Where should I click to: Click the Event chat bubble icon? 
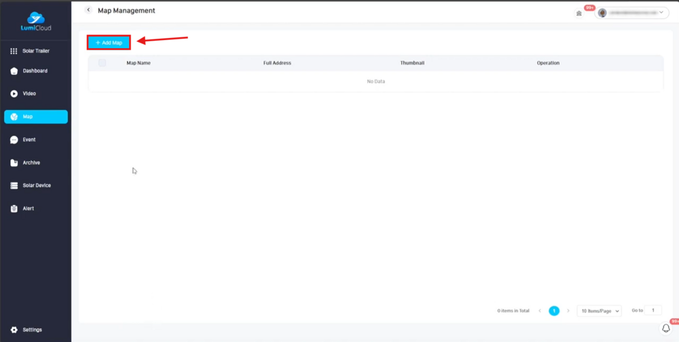[x=14, y=140]
